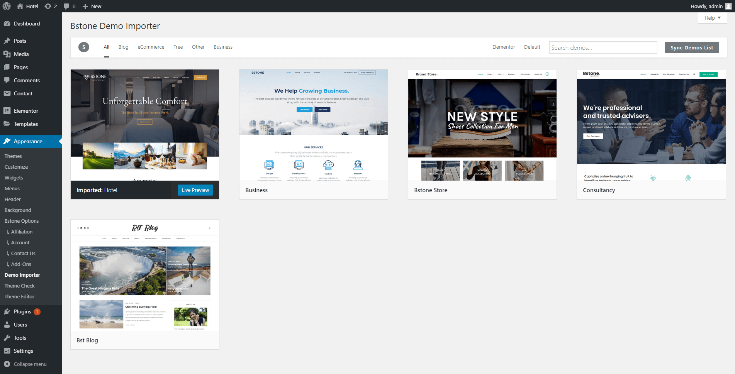Click the Templates folder icon
This screenshot has height=374, width=735.
pyautogui.click(x=7, y=124)
